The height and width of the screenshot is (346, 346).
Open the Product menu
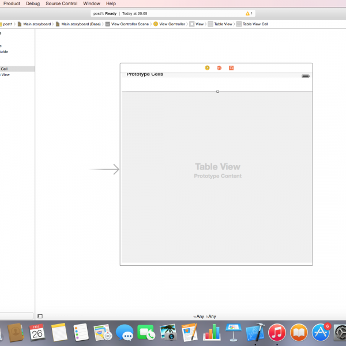coord(12,3)
